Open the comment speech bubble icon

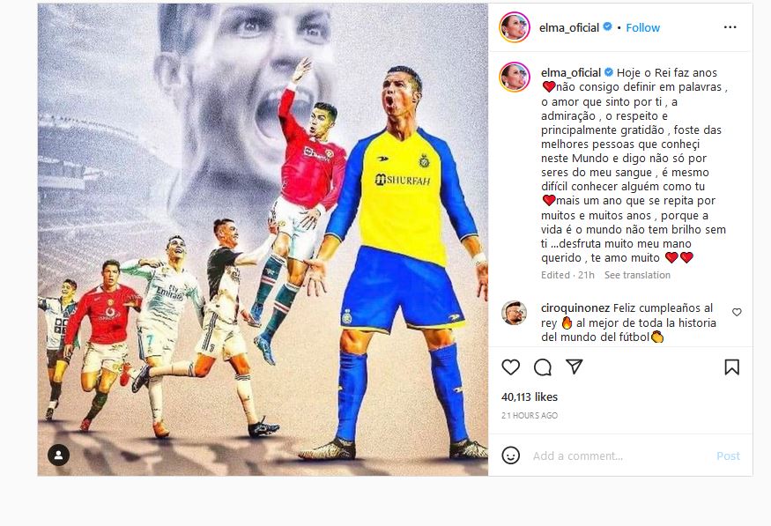[543, 367]
